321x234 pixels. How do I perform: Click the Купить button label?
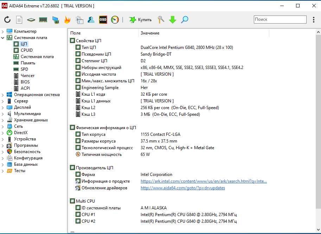pos(145,20)
